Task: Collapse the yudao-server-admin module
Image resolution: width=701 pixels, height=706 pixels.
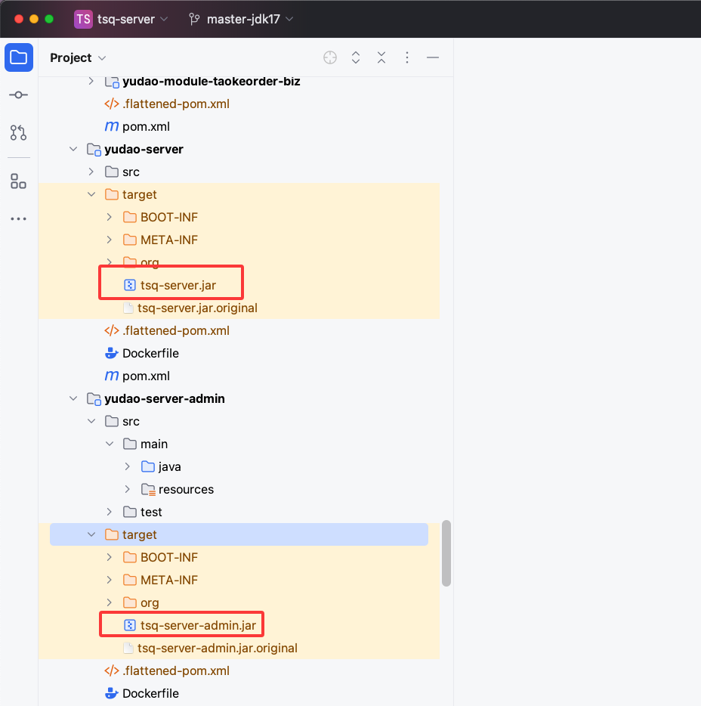Action: coord(73,398)
